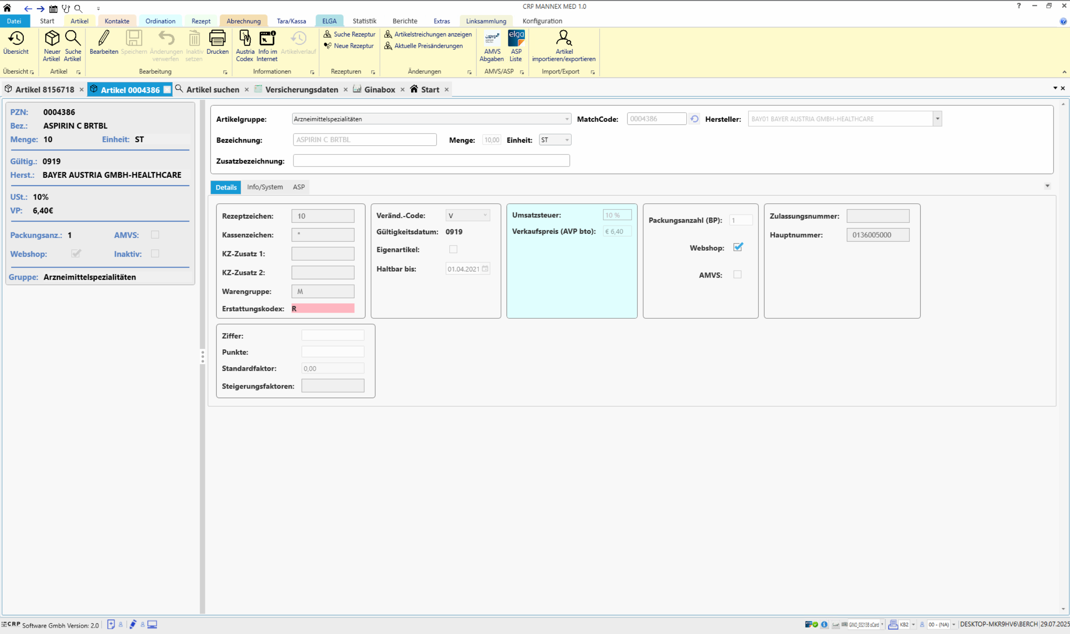Viewport: 1070px width, 634px height.
Task: Click the Zusatzbezeichnung input field
Action: pos(431,161)
